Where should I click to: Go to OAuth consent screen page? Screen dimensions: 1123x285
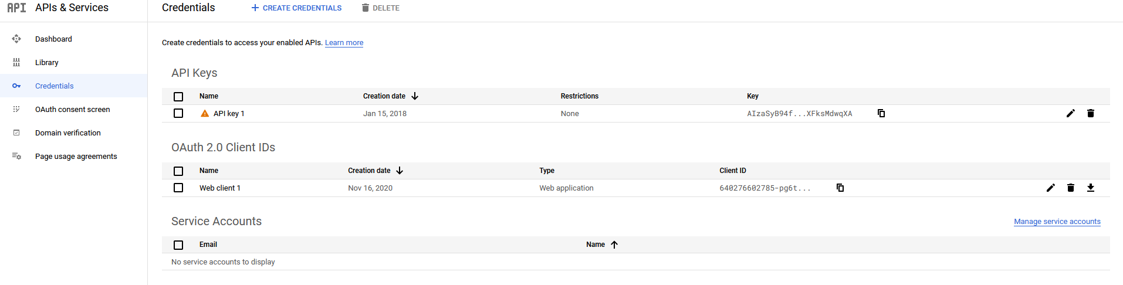pos(72,110)
